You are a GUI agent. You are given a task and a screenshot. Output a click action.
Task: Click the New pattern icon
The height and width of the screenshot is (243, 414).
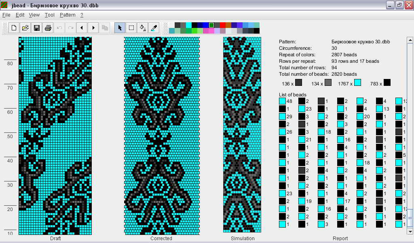point(14,28)
